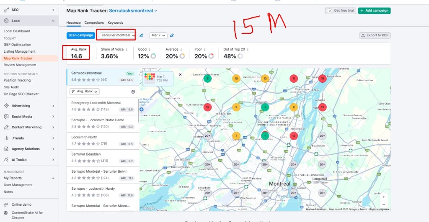Viewport: 429px width, 222px height.
Task: Click edit pencil icon beside Mar 7 date
Action: (172, 35)
